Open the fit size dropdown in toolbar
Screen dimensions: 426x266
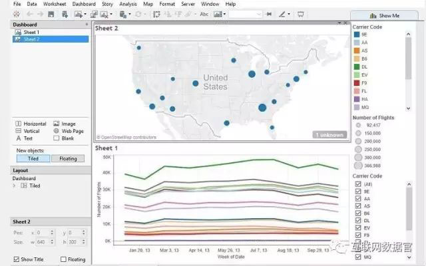[249, 14]
